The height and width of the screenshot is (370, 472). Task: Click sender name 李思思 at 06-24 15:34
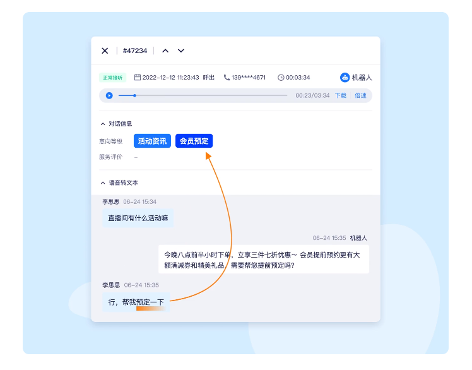(111, 201)
